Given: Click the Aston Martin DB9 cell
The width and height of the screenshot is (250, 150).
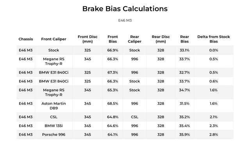Looking at the screenshot, I should (54, 106).
